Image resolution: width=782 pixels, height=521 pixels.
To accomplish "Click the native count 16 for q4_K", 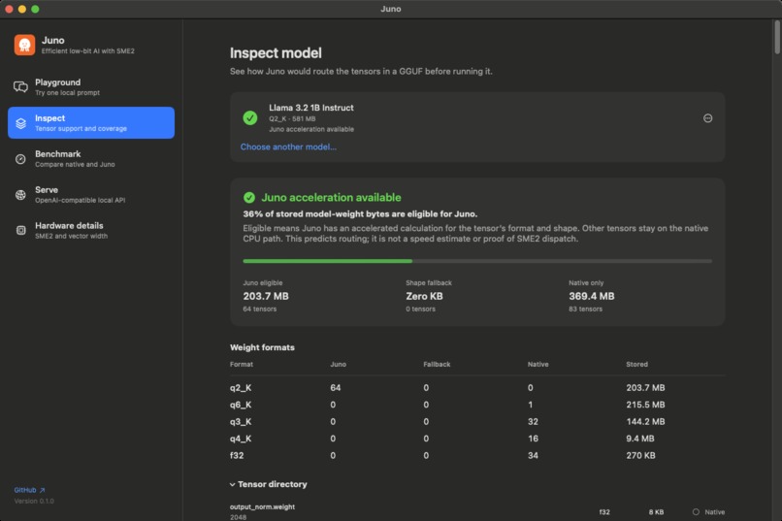I will (x=533, y=439).
